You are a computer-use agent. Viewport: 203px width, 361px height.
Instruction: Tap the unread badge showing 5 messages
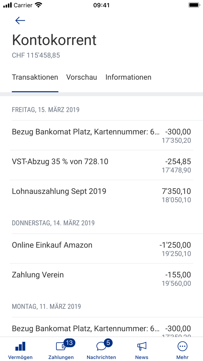pos(108,342)
